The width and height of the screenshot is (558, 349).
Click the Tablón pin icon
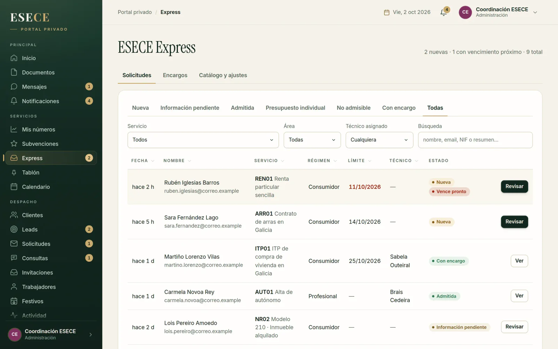coord(14,172)
